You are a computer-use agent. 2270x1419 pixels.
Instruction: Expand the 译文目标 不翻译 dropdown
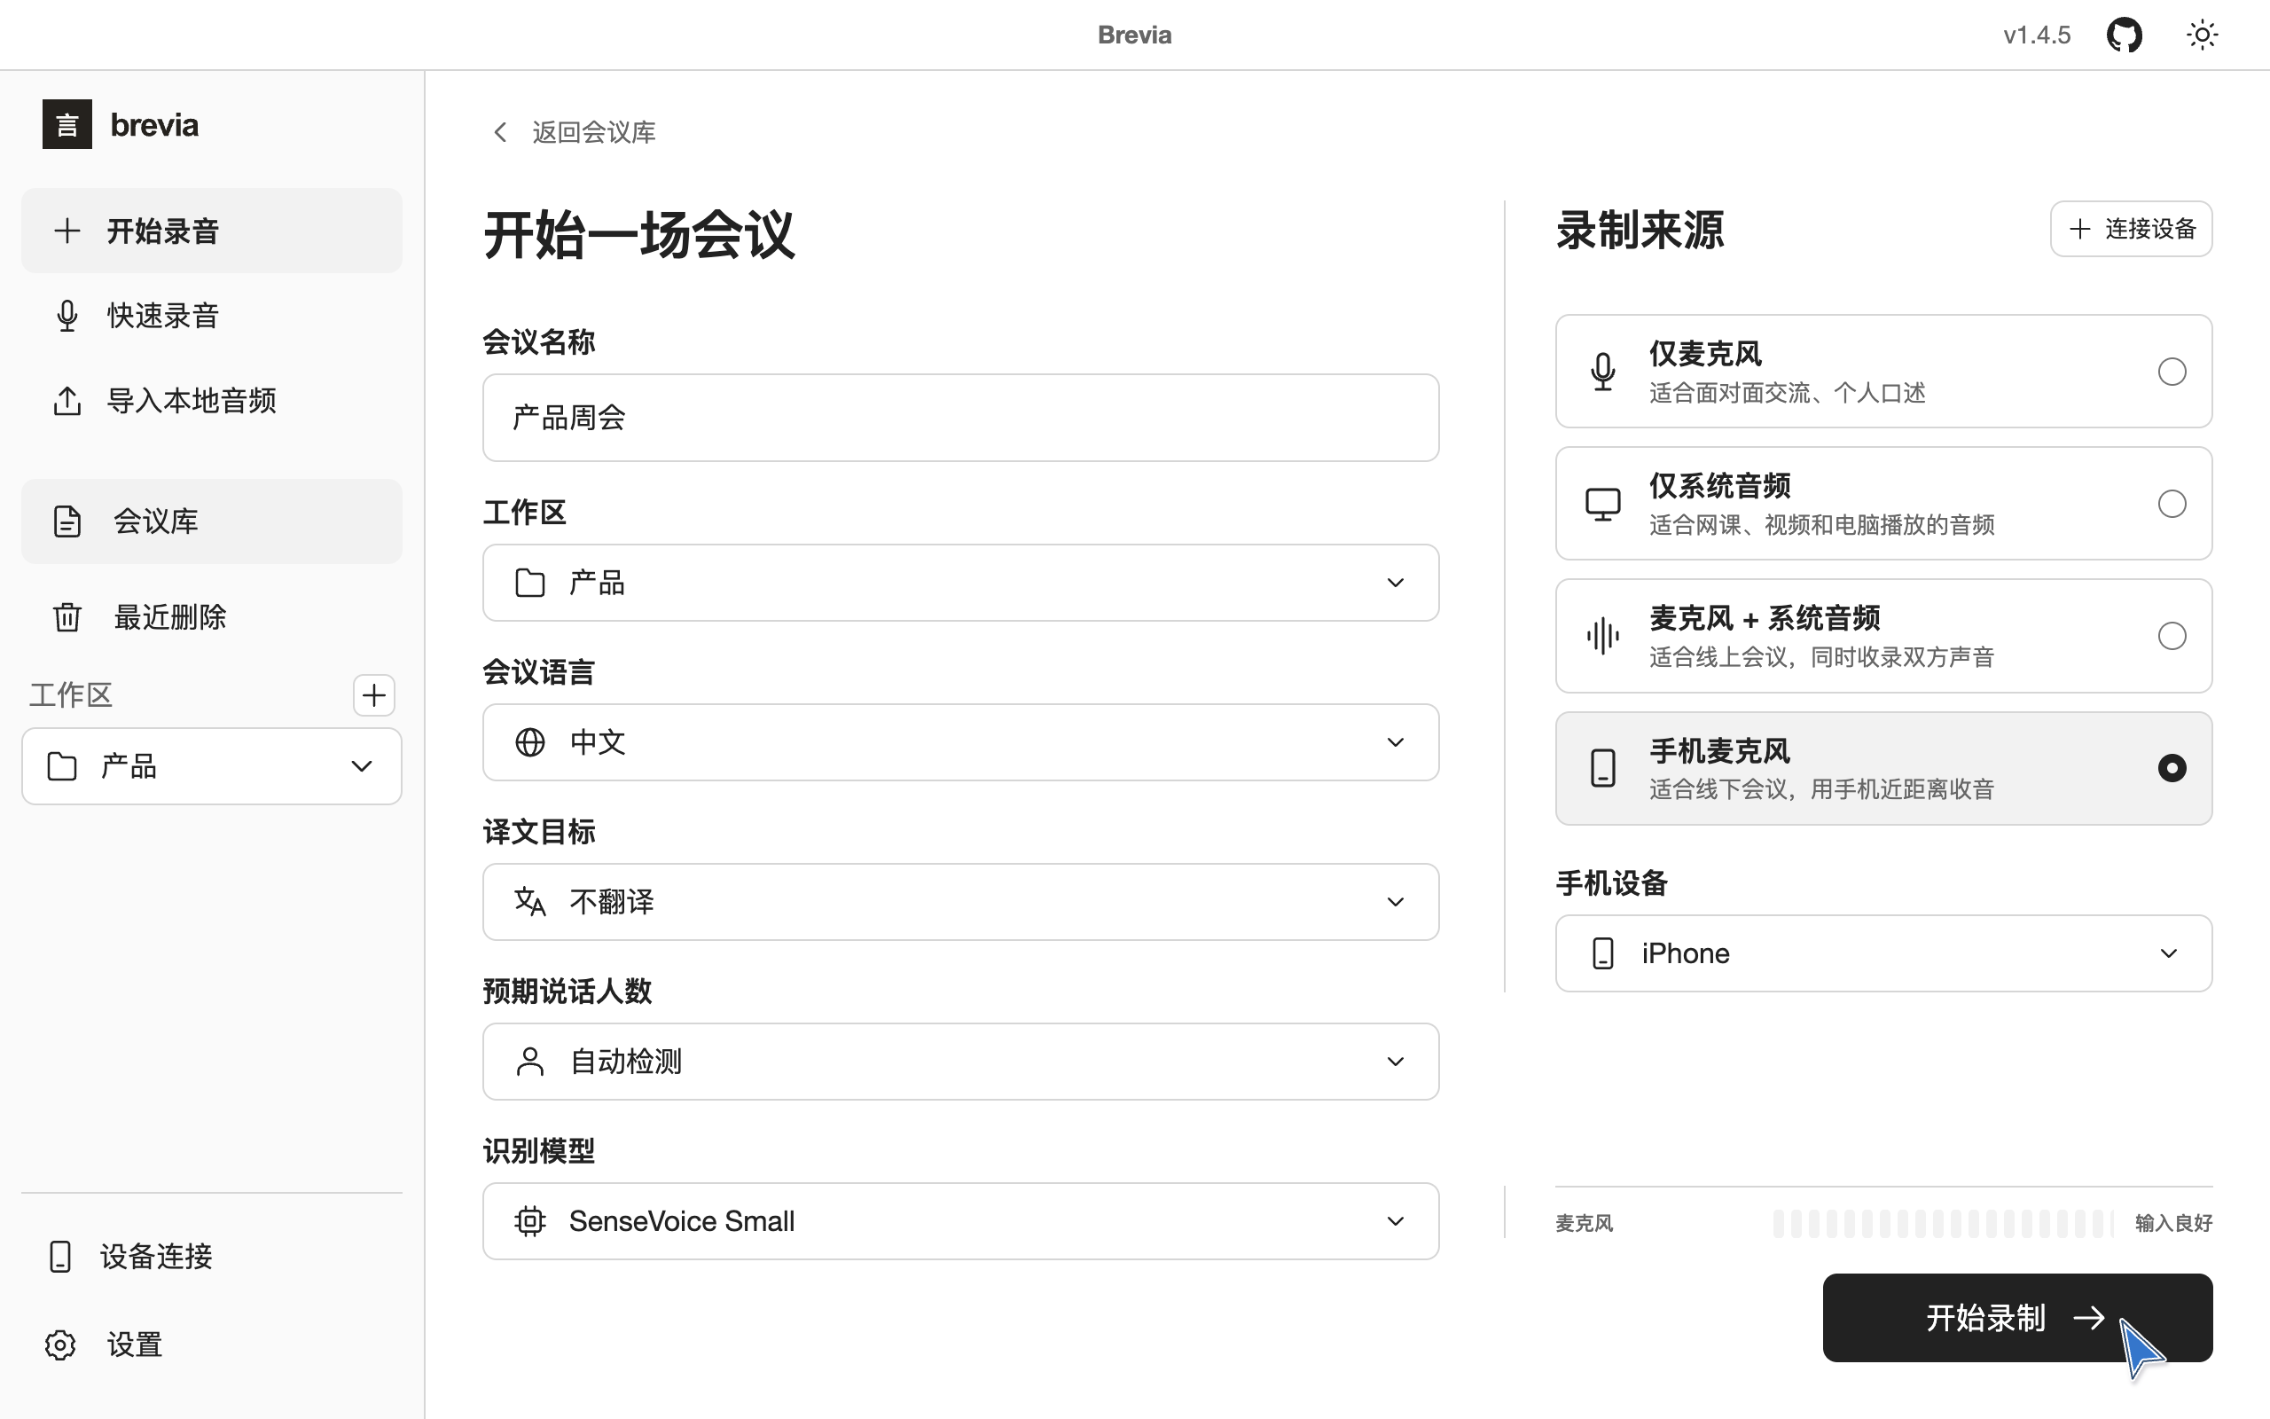[x=960, y=902]
